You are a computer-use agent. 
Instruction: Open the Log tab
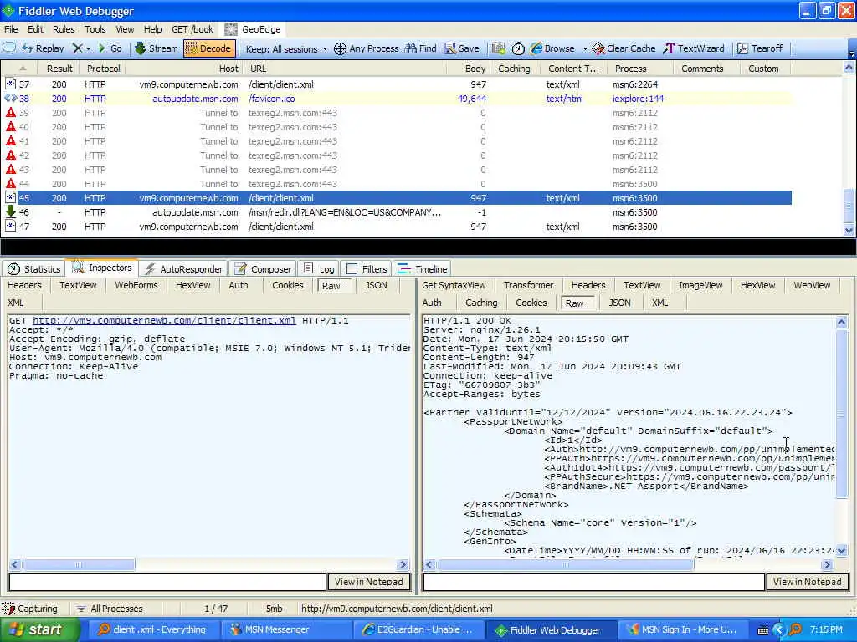319,268
